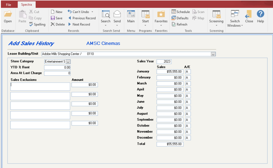
Task: Open a database with the Open folder icon
Action: click(8, 14)
